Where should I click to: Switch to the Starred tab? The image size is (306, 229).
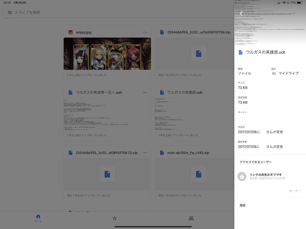115,218
